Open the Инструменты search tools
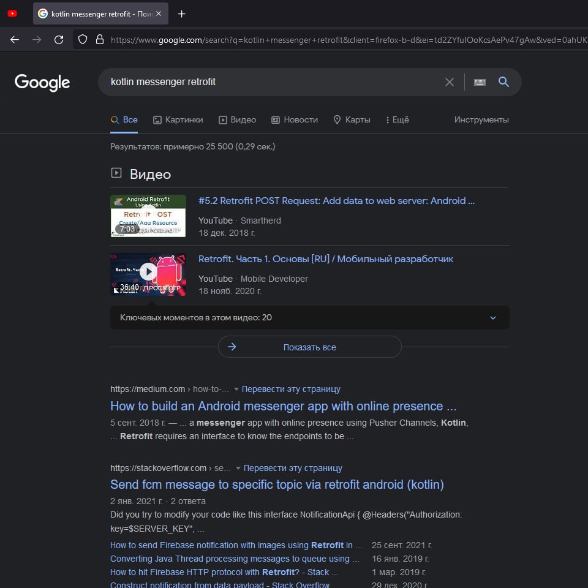 [x=481, y=120]
